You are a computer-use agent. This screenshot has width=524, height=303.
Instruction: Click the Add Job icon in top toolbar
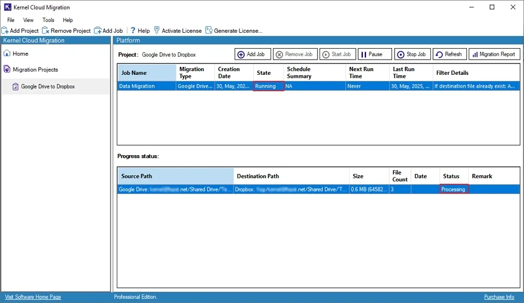click(x=98, y=30)
